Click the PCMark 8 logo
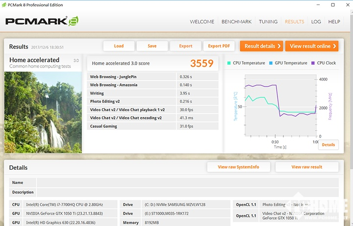The width and height of the screenshot is (353, 226). coord(42,21)
